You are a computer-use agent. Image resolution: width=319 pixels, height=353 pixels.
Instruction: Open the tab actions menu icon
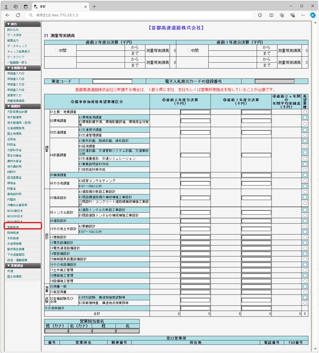pos(26,7)
